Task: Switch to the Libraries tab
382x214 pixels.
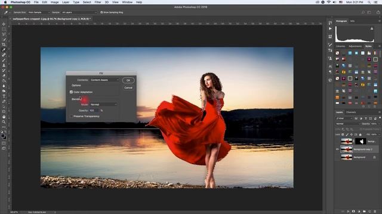Action: click(340, 46)
